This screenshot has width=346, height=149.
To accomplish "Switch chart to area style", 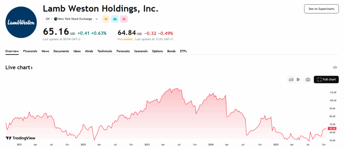I will (291, 80).
